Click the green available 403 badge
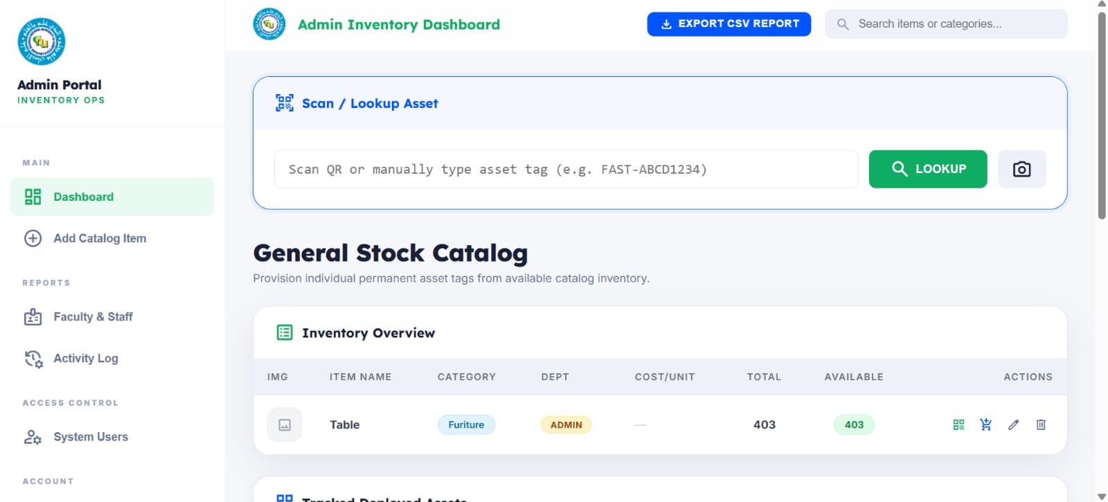Image resolution: width=1108 pixels, height=502 pixels. (x=854, y=424)
